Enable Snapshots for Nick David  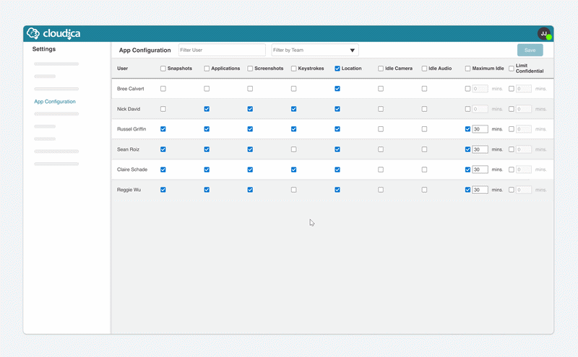pos(163,109)
